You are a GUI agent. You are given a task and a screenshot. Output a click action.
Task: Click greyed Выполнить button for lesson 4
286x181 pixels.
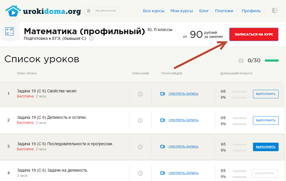[265, 173]
